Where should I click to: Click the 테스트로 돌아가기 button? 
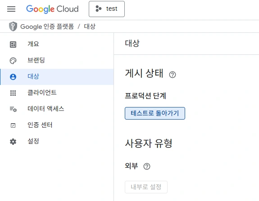[x=155, y=113]
